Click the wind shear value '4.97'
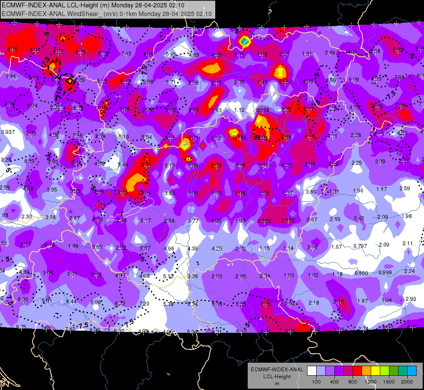Screen dimensions: 424x390 [120, 276]
